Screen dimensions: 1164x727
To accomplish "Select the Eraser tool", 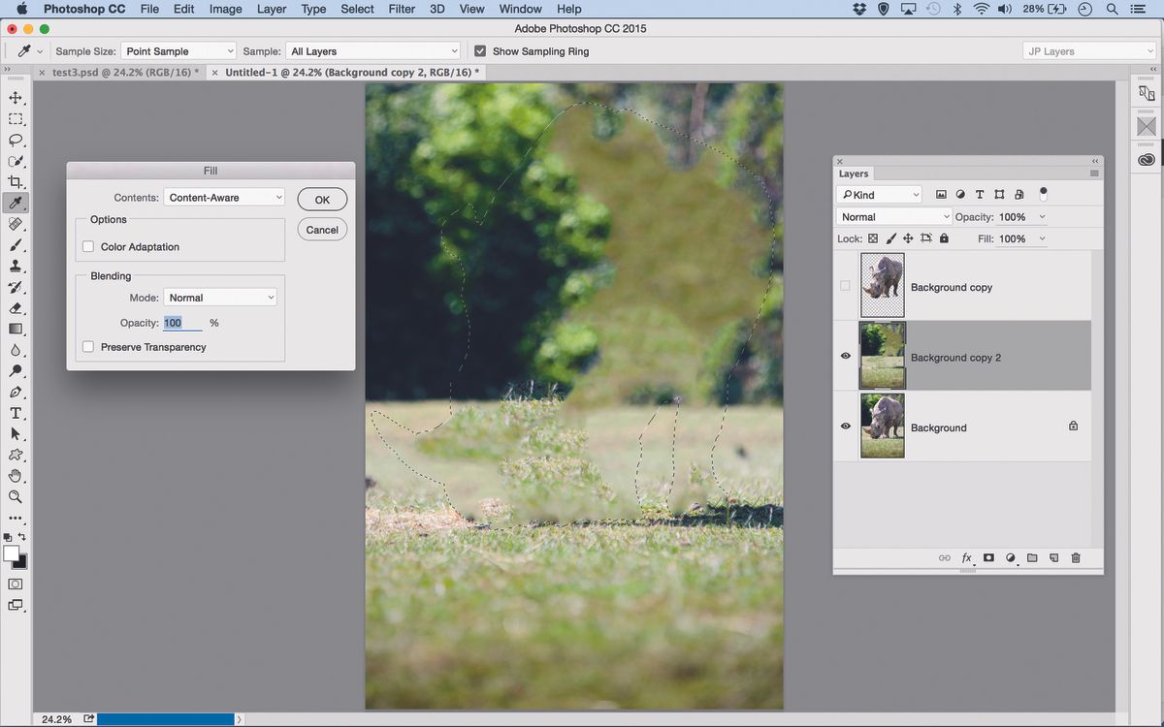I will (x=15, y=308).
